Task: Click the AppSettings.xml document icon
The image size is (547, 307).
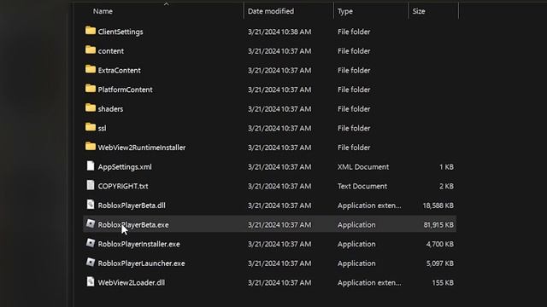Action: click(x=91, y=166)
